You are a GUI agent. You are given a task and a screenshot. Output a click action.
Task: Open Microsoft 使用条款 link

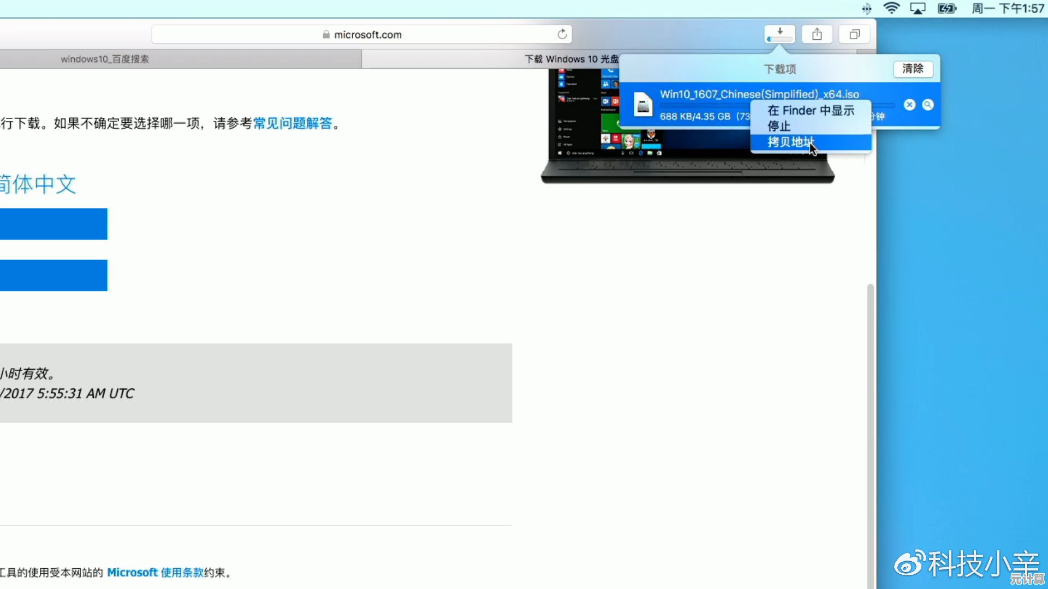click(x=155, y=573)
